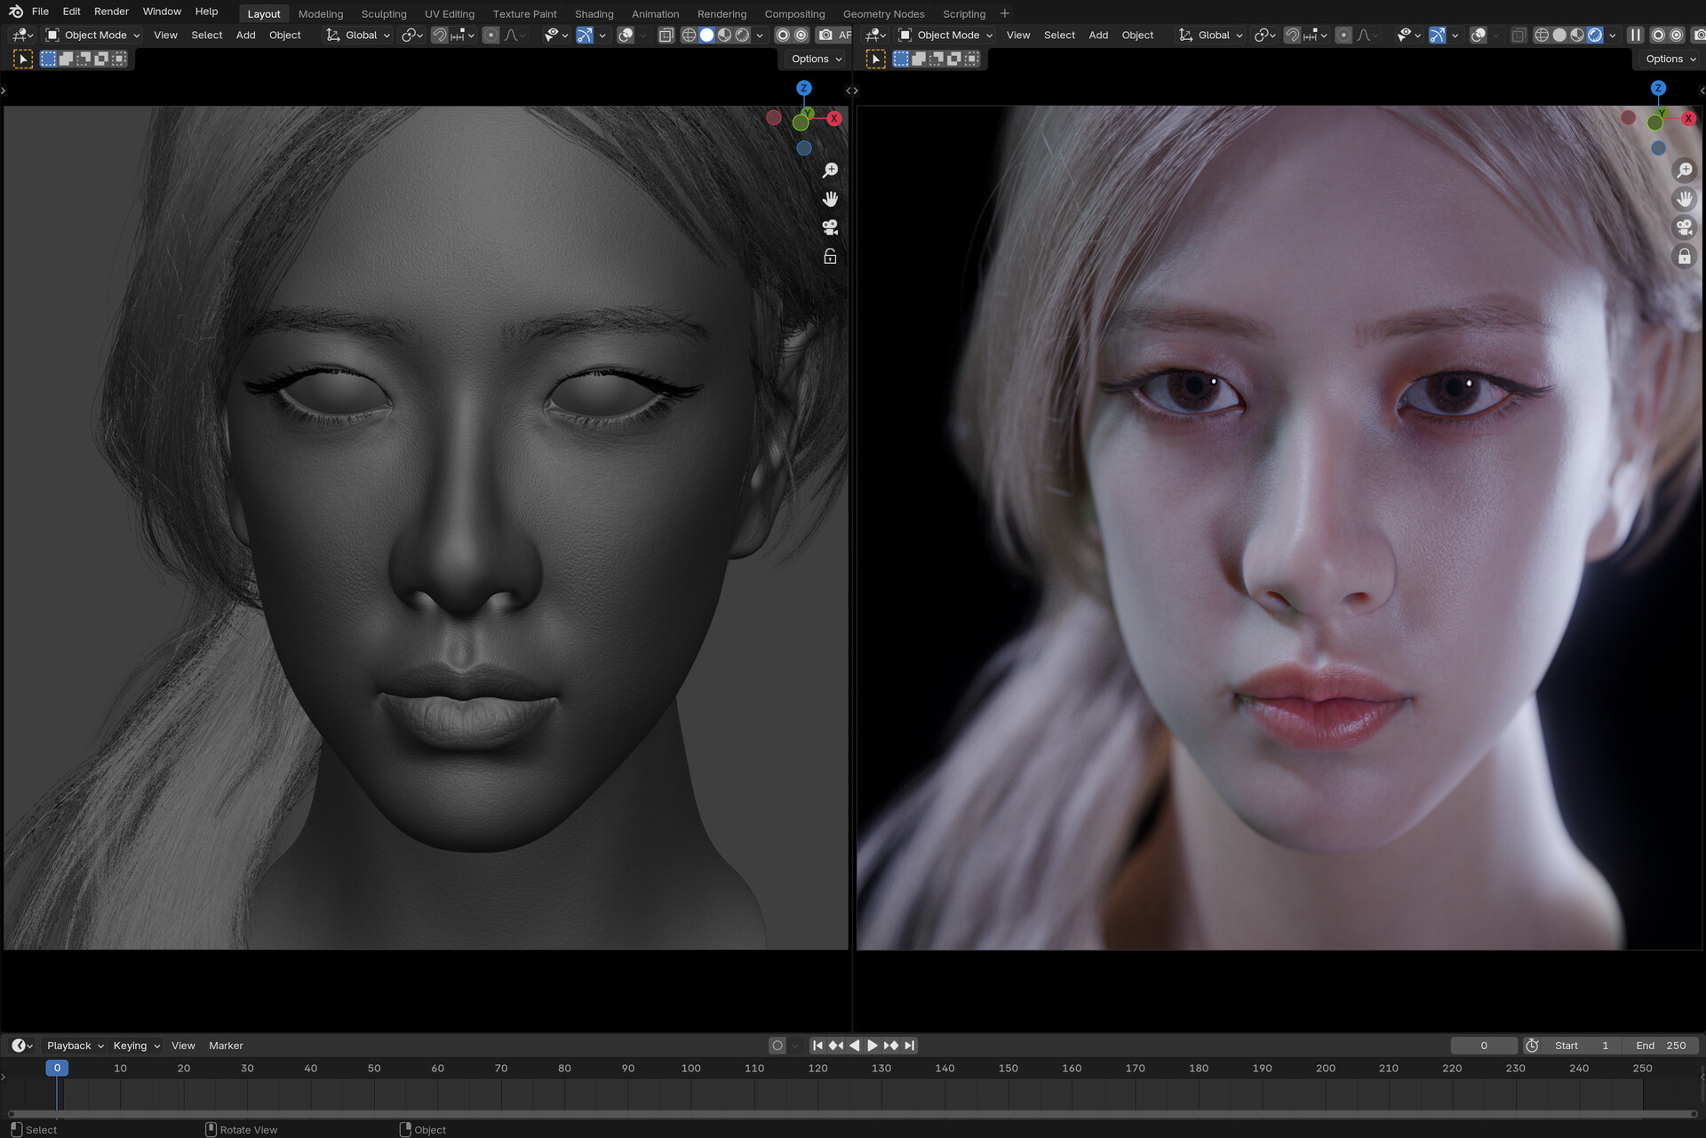Open the Render menu
This screenshot has width=1706, height=1138.
point(111,11)
